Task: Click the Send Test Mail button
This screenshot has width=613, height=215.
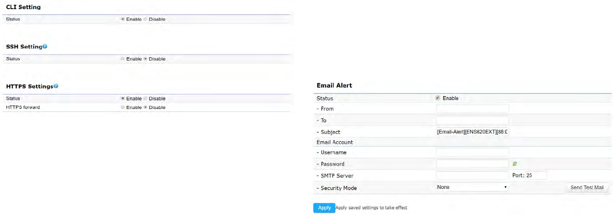Action: pyautogui.click(x=587, y=188)
